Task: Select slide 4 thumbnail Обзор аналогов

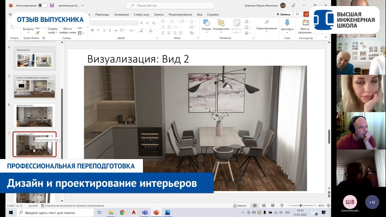Action: point(34,59)
